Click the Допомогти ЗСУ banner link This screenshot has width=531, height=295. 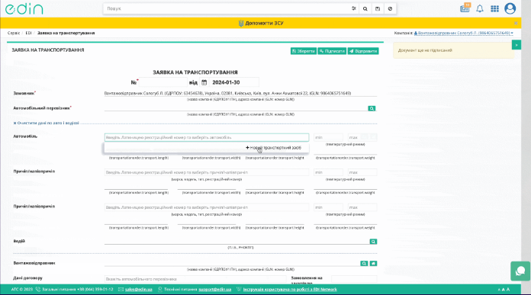pos(261,23)
